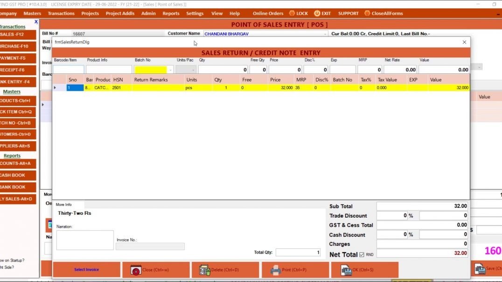Open the Reports menu
502x282 pixels.
(x=171, y=13)
